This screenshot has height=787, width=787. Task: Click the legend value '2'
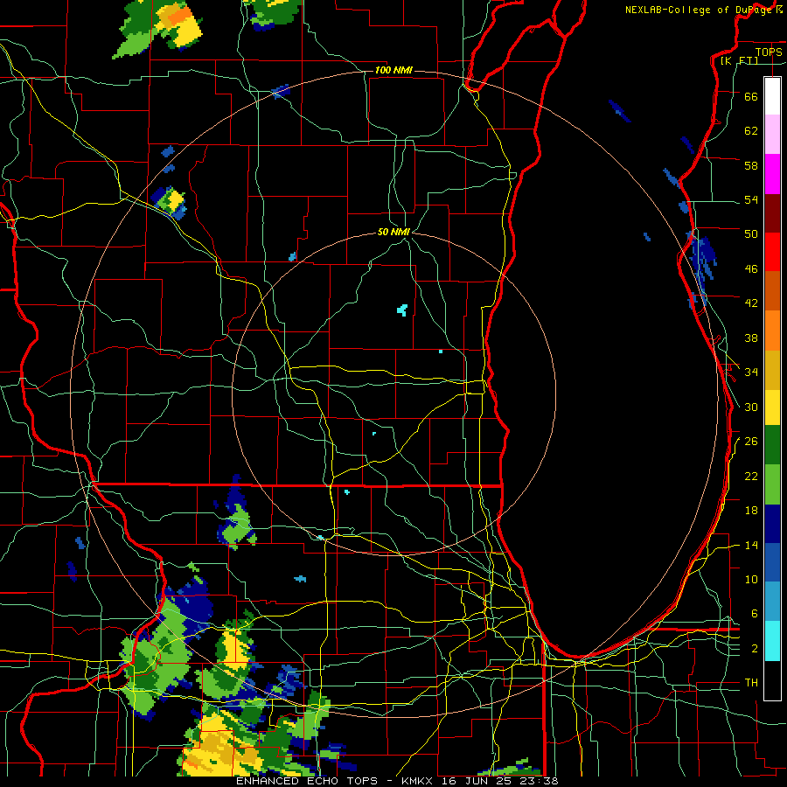pos(755,648)
